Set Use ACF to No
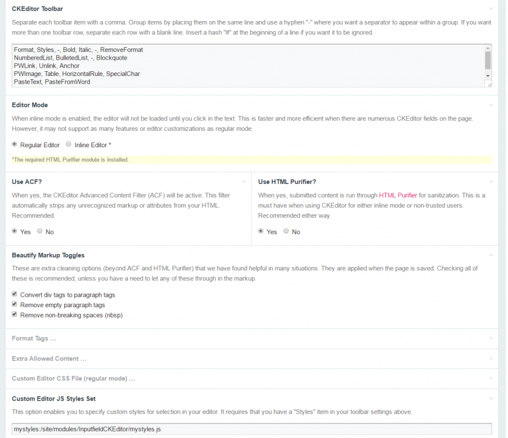 [x=40, y=231]
